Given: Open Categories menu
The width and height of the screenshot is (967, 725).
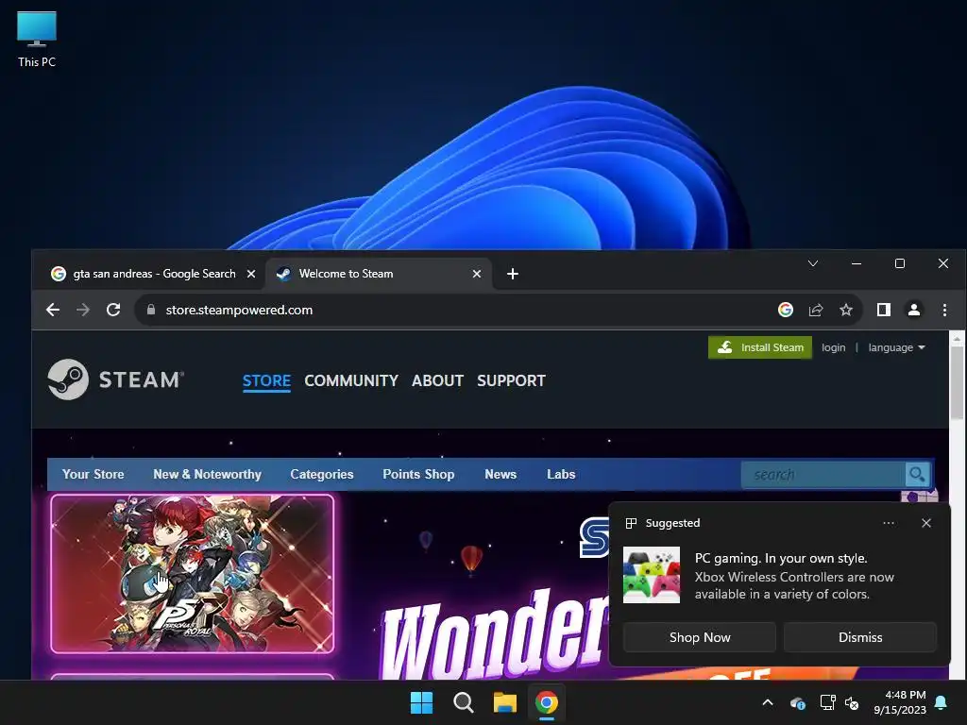Looking at the screenshot, I should pyautogui.click(x=322, y=474).
